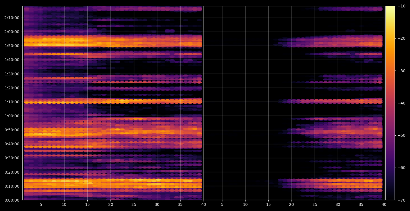Click x-axis label 40 beside the colorbar
Viewport: 410px width, 211px height.
[x=384, y=204]
